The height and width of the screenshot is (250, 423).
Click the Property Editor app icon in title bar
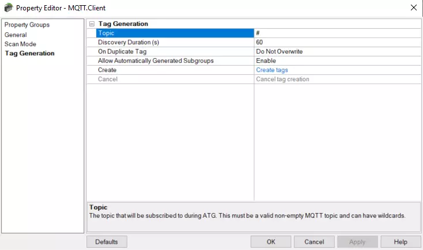click(9, 7)
